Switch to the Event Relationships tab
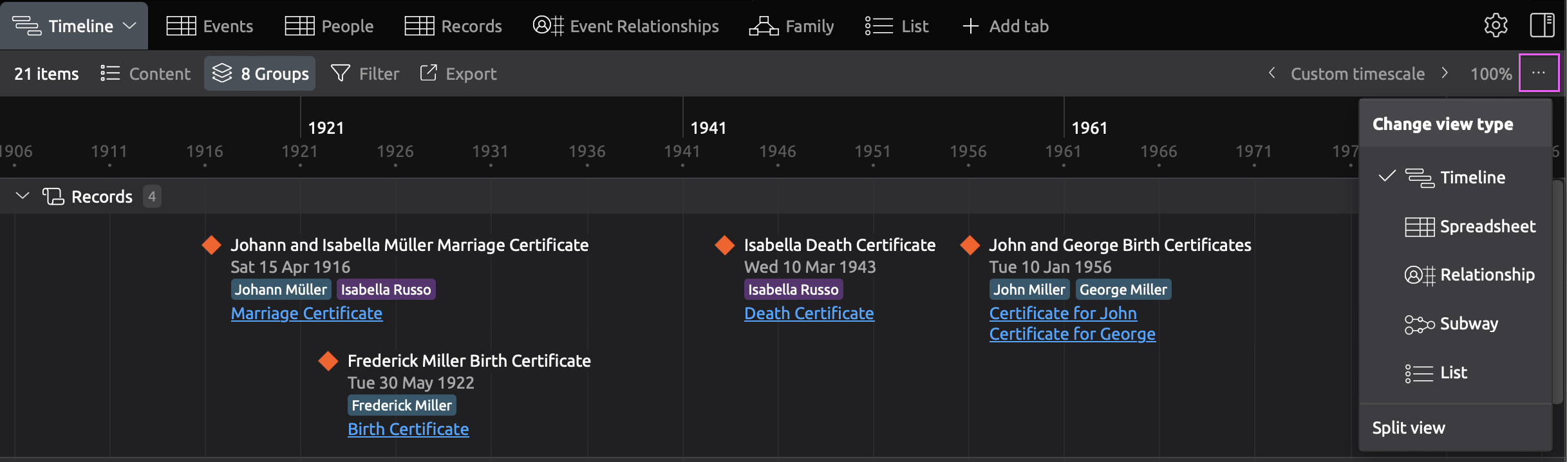The height and width of the screenshot is (462, 1567). [626, 26]
